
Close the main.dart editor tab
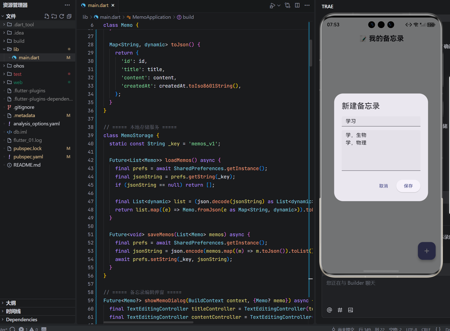point(113,5)
